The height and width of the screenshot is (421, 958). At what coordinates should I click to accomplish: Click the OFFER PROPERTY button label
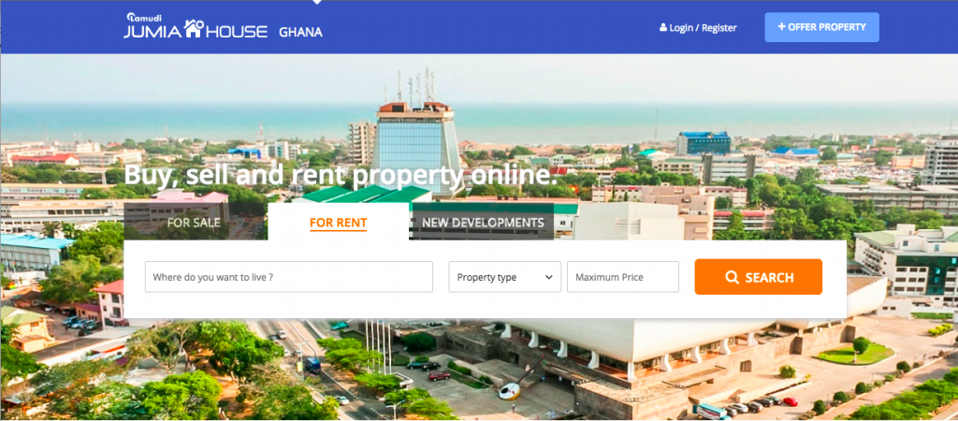[x=827, y=27]
